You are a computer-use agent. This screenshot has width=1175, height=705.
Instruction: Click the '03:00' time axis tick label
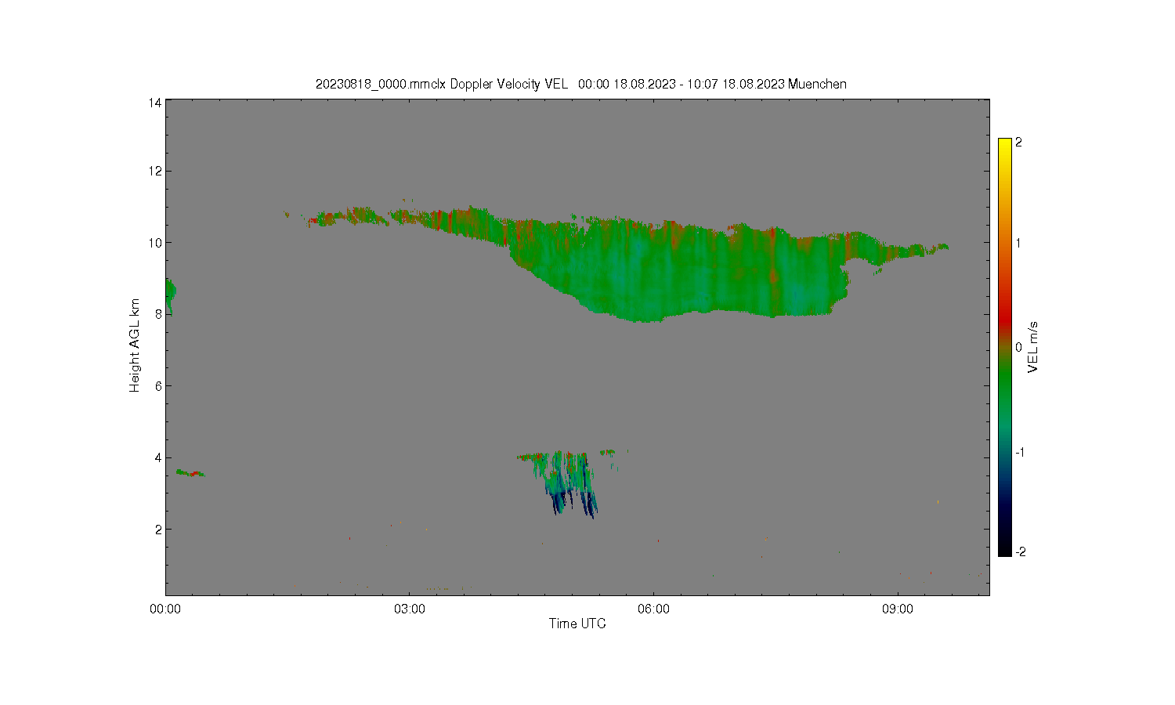(x=410, y=609)
